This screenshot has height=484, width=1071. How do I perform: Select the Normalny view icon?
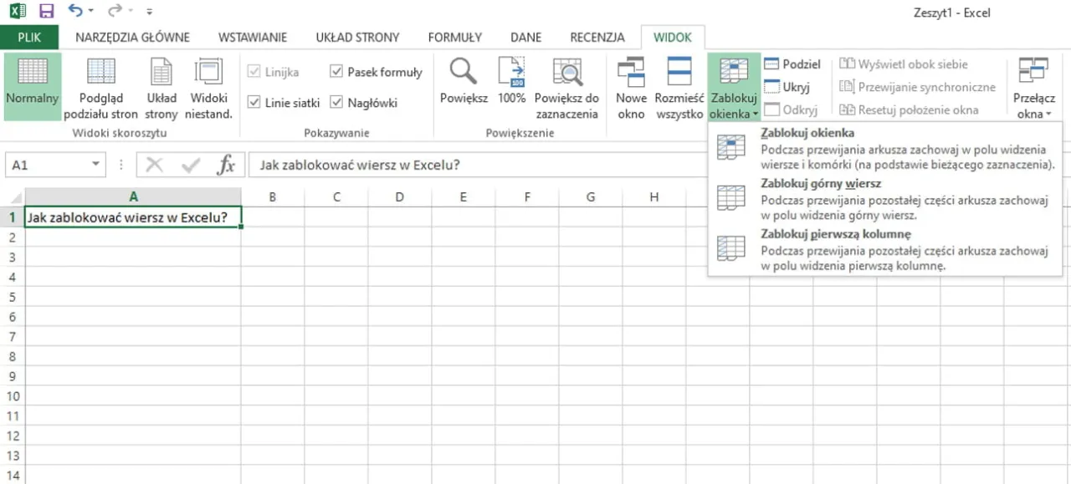click(x=32, y=73)
